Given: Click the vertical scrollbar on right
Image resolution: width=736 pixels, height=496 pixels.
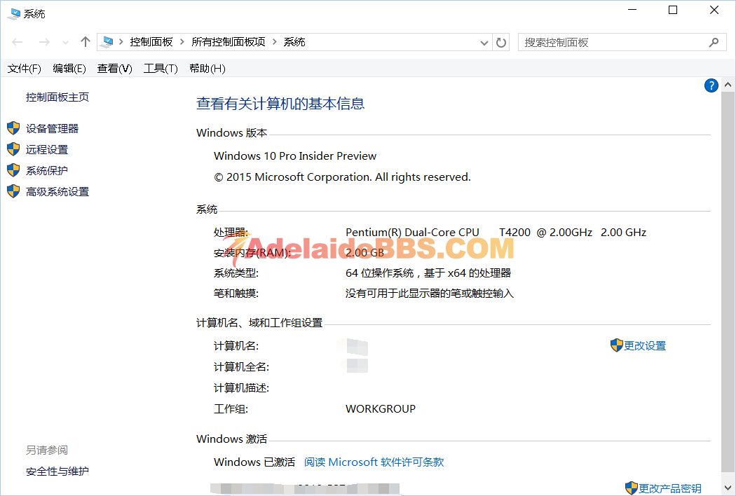Looking at the screenshot, I should point(728,280).
